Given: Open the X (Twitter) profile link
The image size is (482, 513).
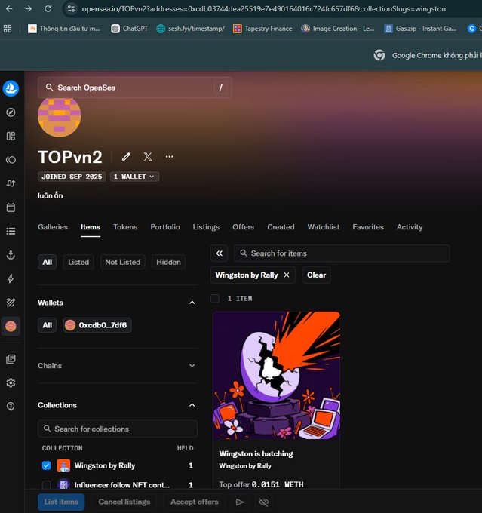Looking at the screenshot, I should (x=148, y=157).
